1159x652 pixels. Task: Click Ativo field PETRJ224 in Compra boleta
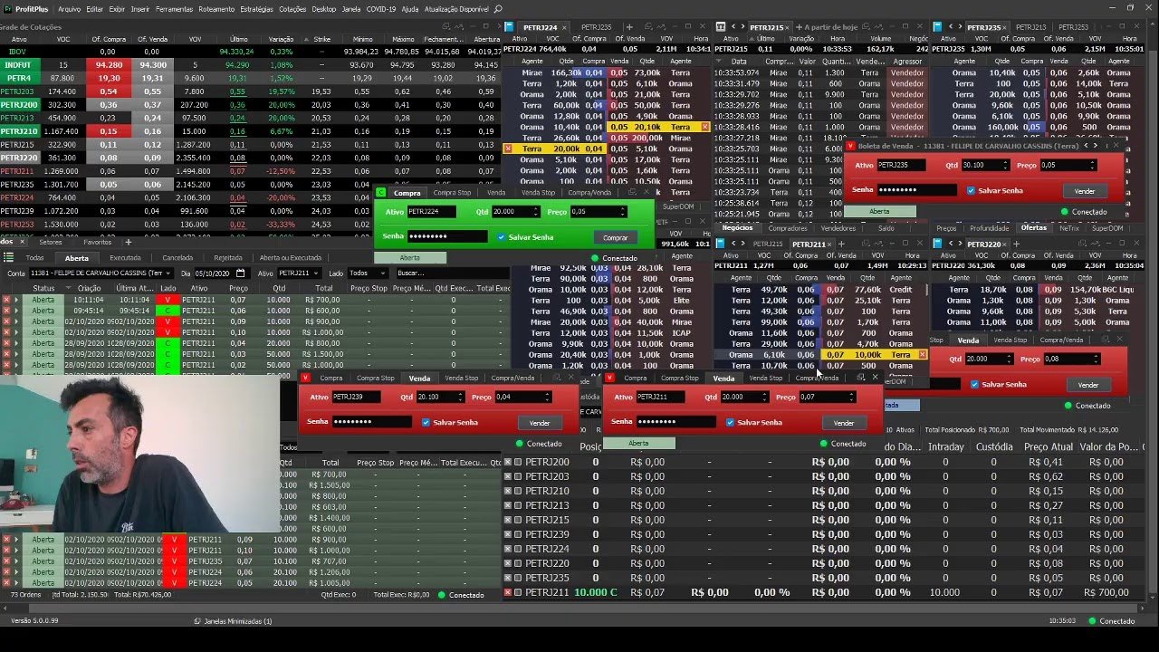431,212
